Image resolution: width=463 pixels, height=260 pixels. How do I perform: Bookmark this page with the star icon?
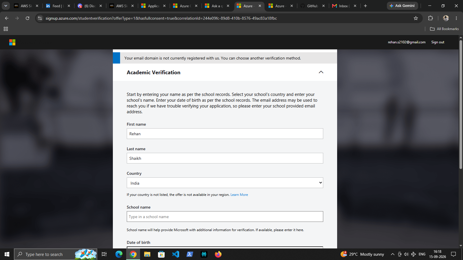[416, 18]
